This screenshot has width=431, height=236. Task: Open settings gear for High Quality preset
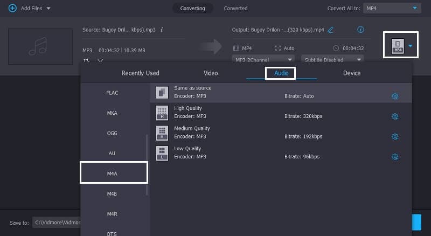click(x=395, y=116)
